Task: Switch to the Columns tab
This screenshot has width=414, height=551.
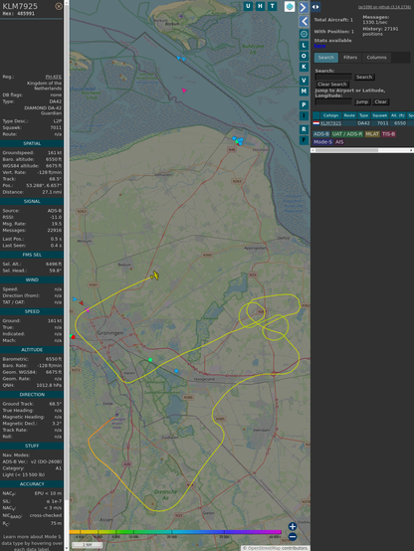Action: pos(376,58)
